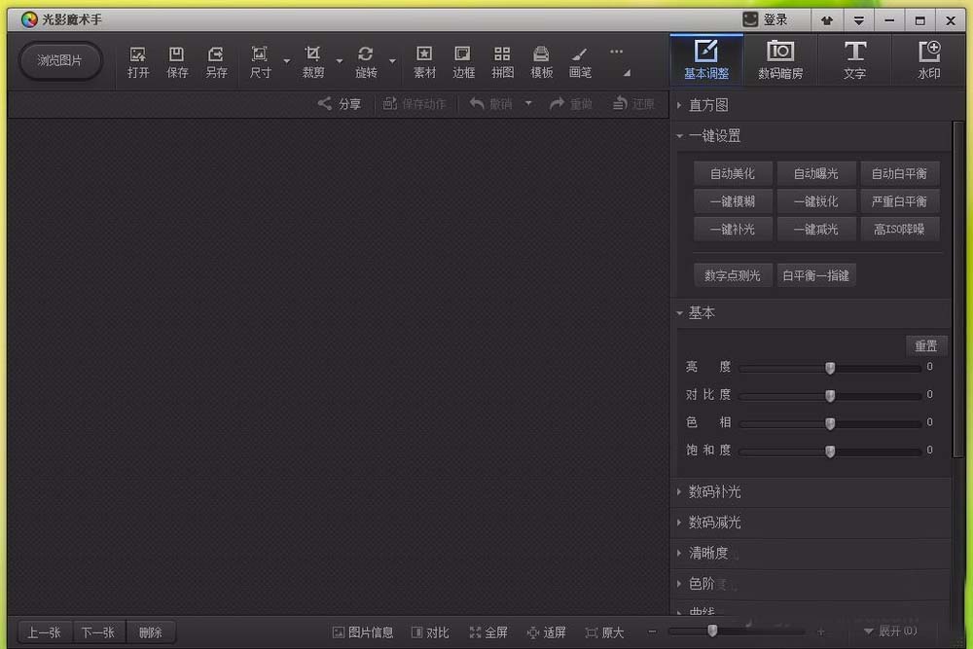Switch to 全屏 (Fullscreen) mode
The width and height of the screenshot is (973, 649).
pyautogui.click(x=488, y=632)
